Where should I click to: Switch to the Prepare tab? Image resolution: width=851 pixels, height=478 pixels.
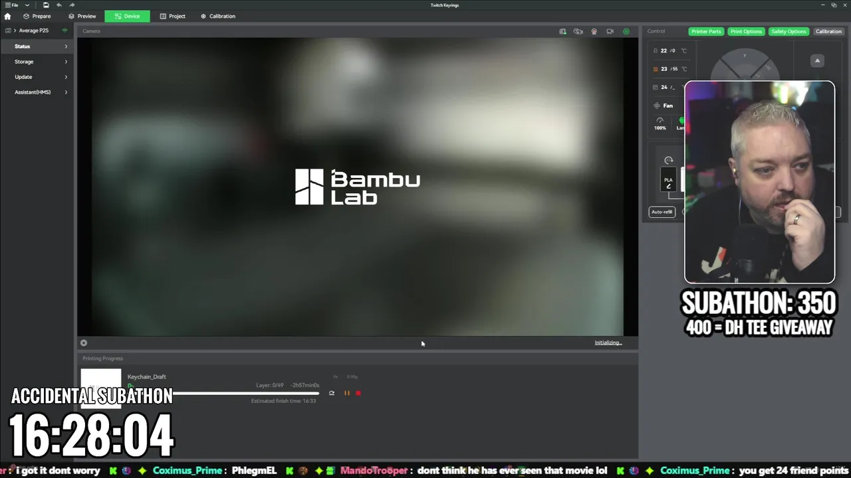(37, 16)
